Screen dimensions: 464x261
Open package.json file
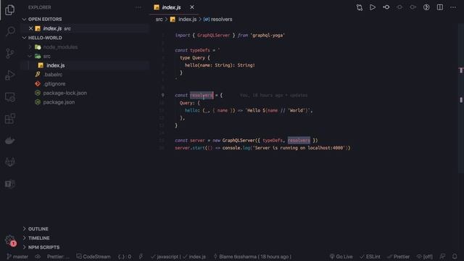59,102
